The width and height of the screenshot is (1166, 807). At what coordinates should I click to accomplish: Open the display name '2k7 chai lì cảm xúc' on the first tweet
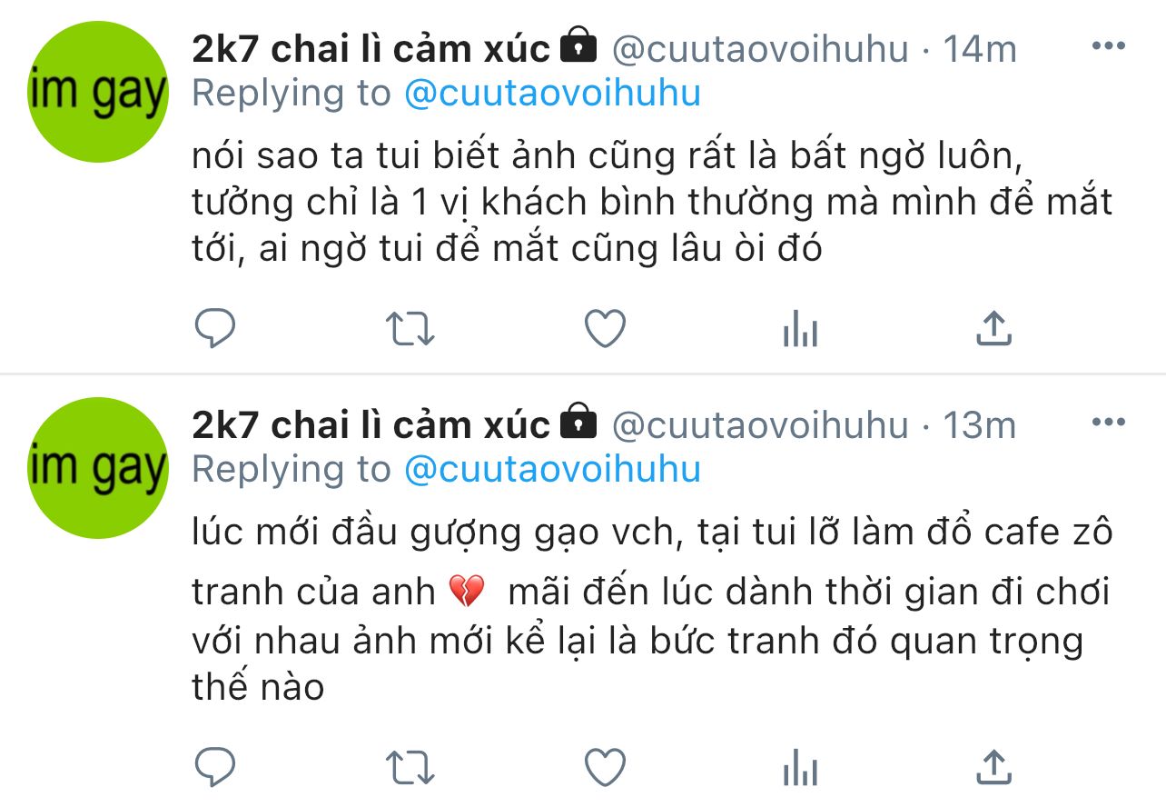[371, 49]
